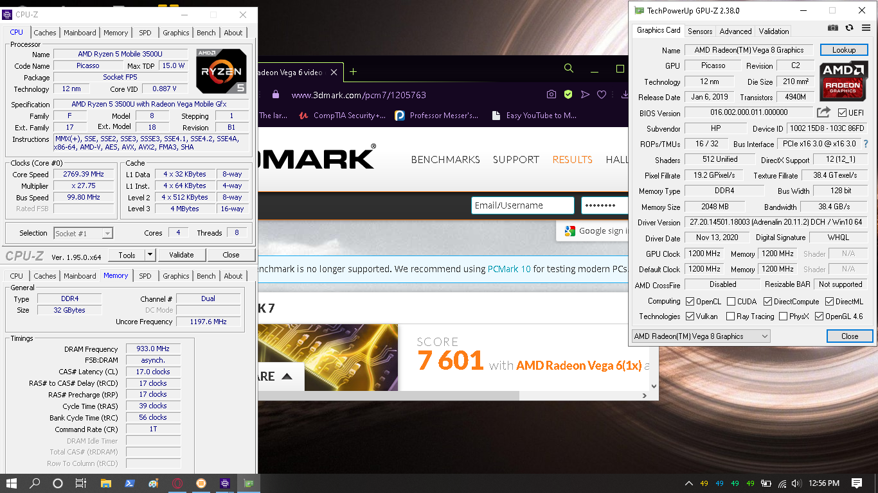878x493 pixels.
Task: Click the GPU-Z Lookup button
Action: (x=844, y=50)
